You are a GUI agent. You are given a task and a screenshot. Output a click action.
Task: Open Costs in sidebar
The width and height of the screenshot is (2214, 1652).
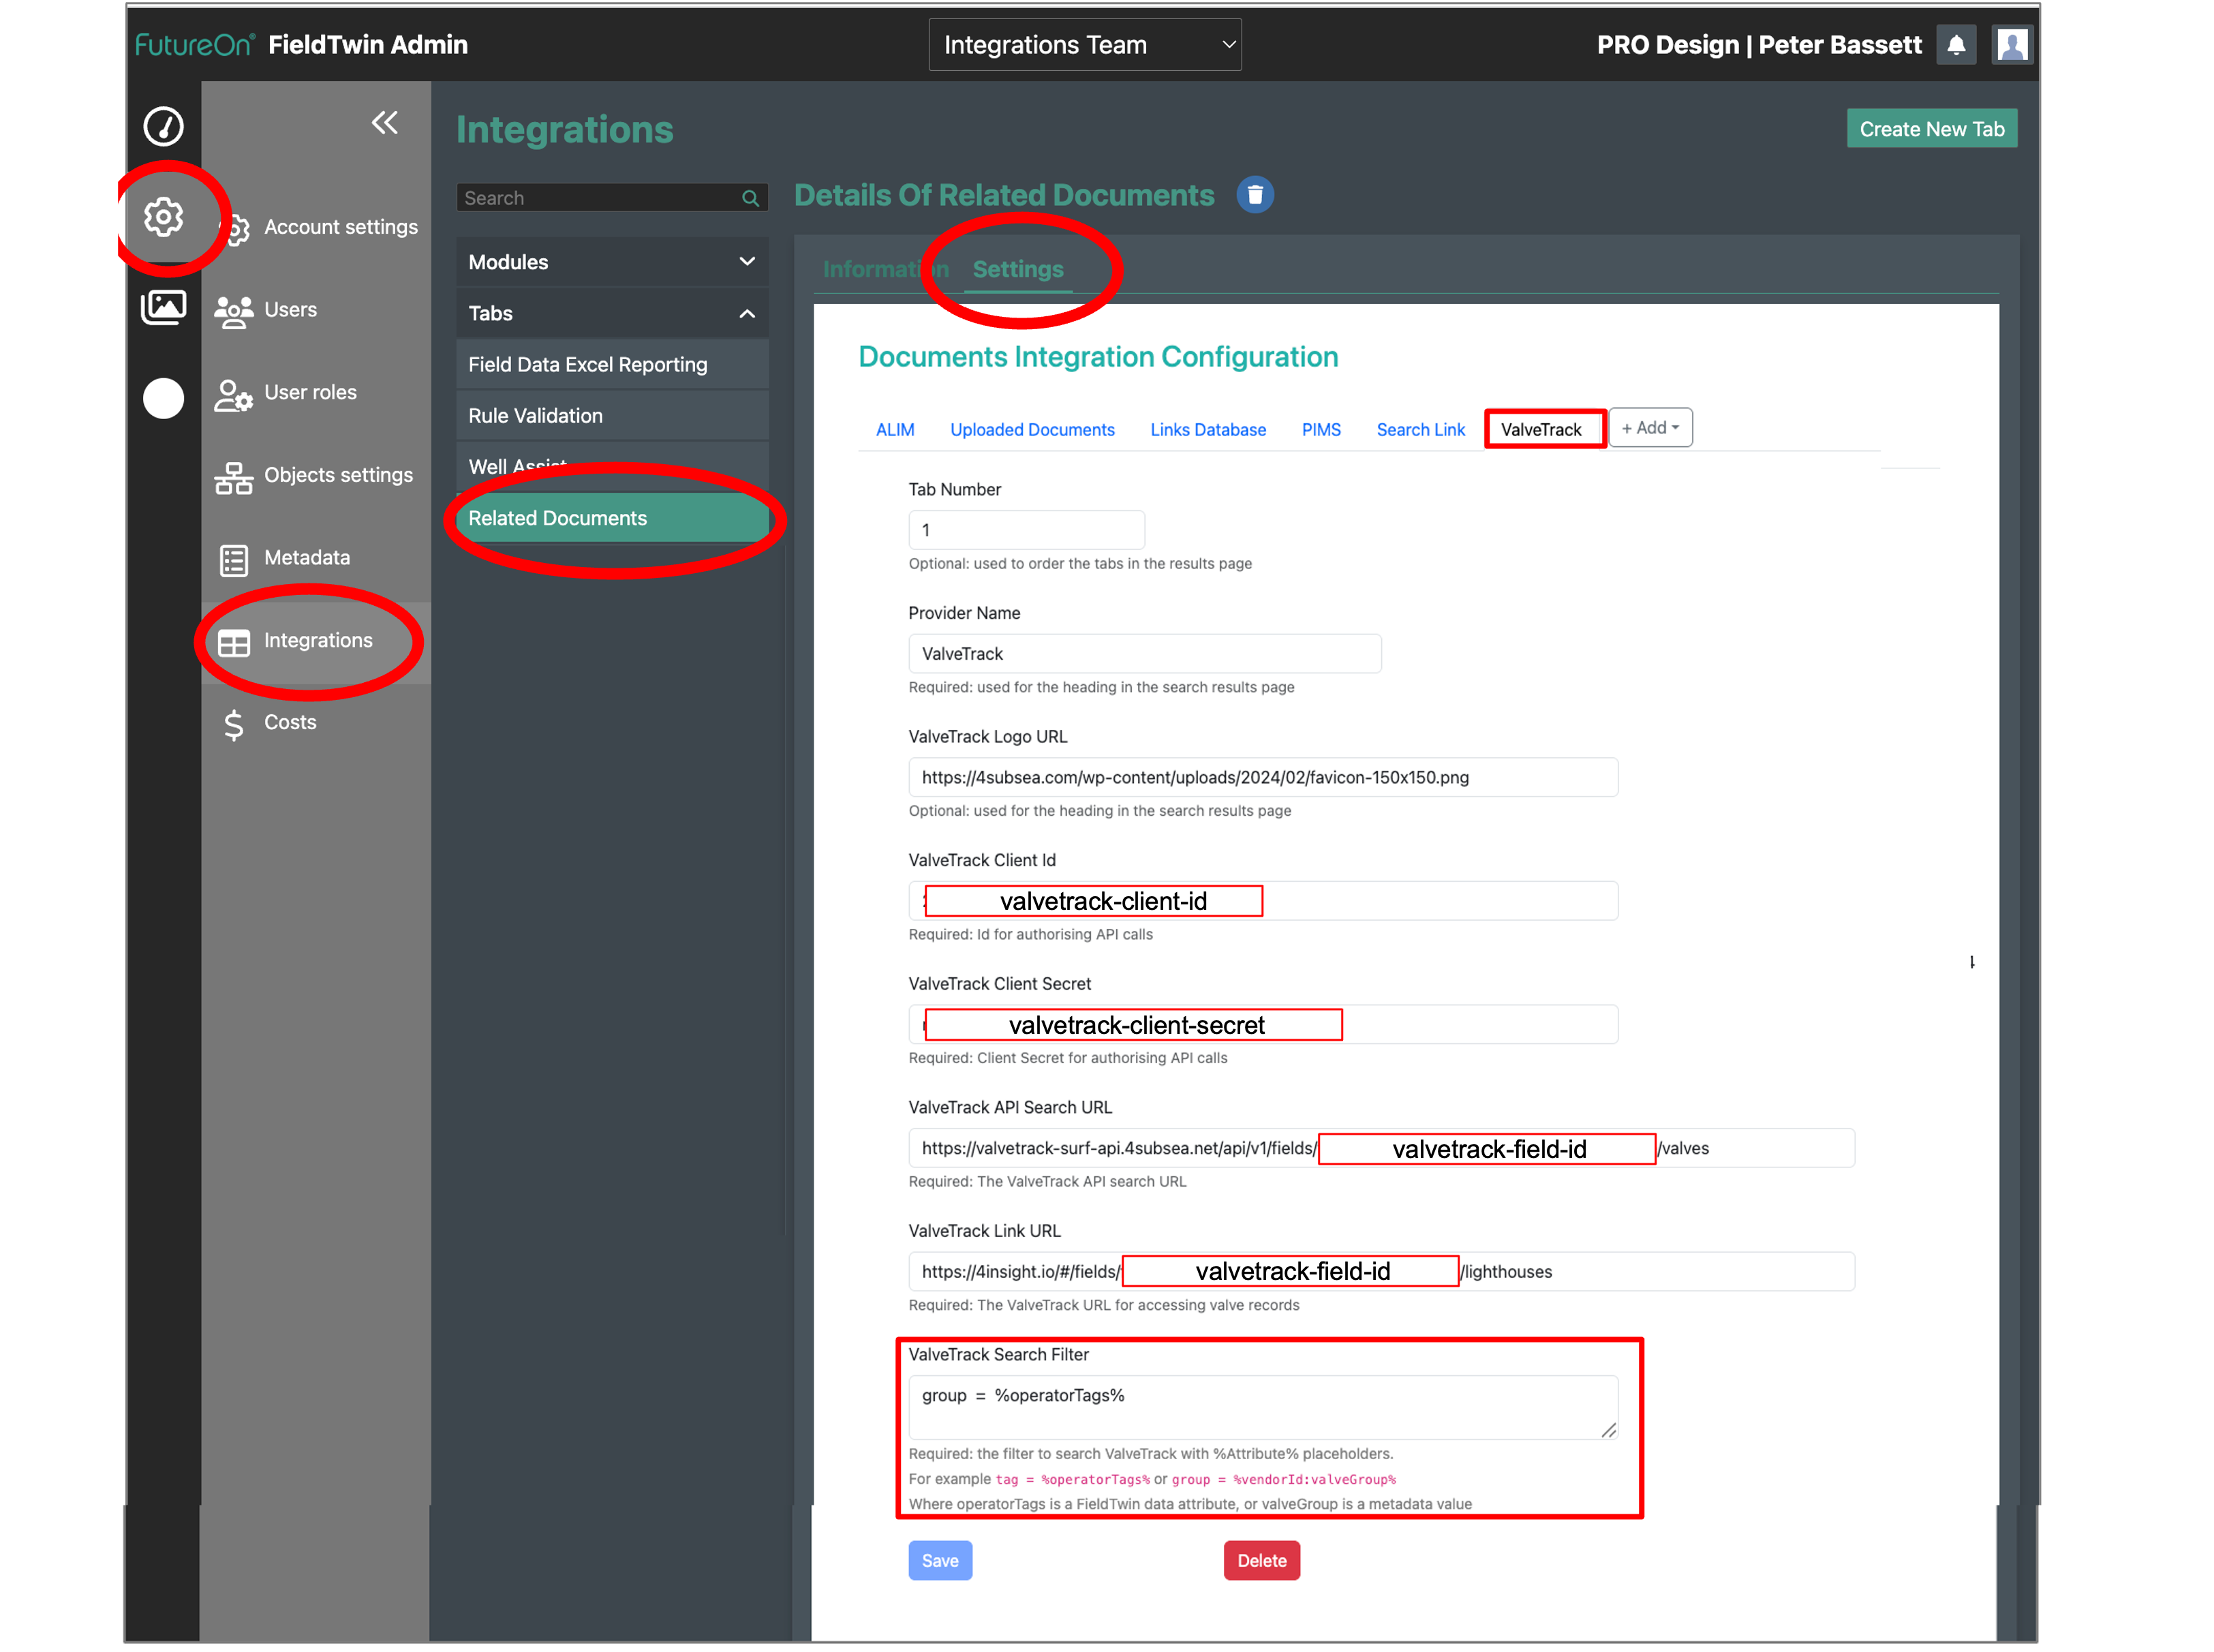pos(289,722)
